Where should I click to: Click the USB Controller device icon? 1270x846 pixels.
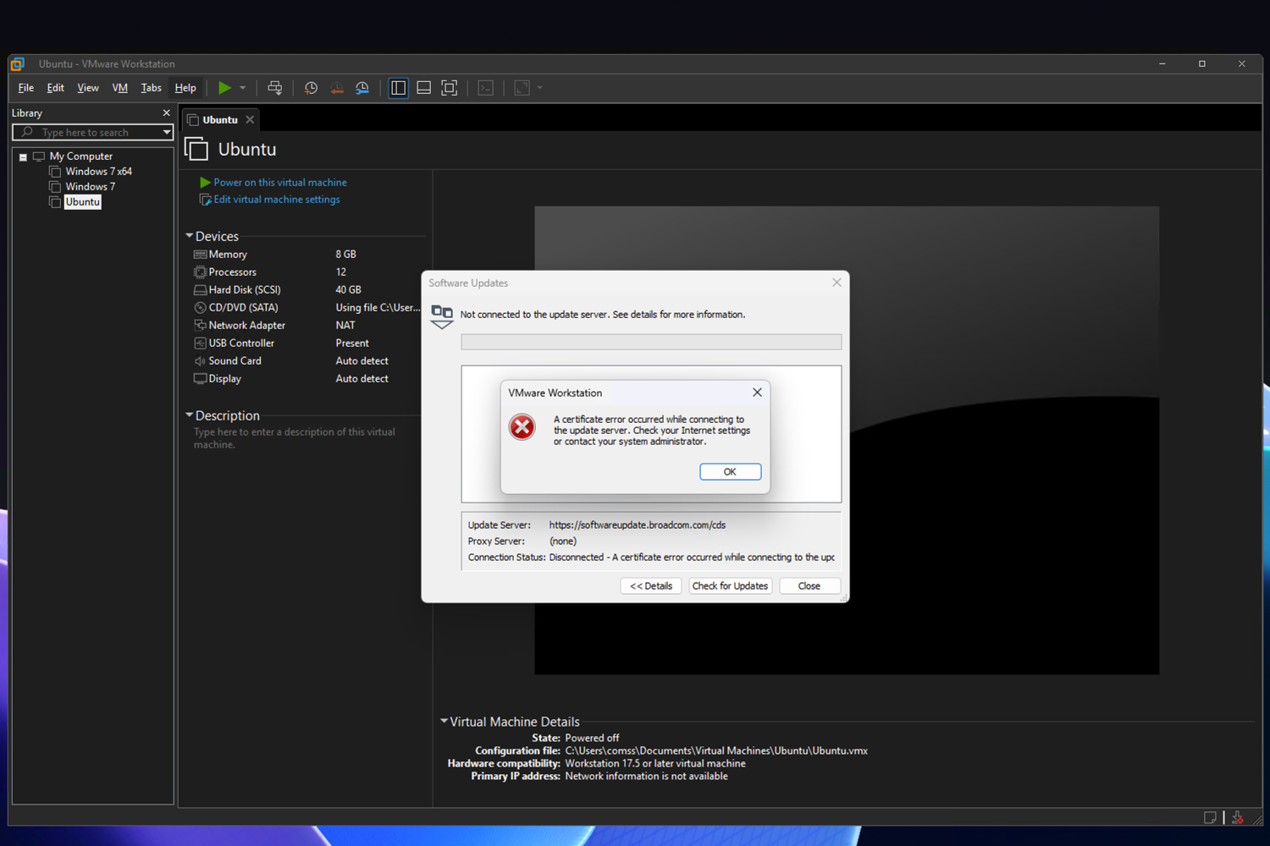(x=200, y=343)
